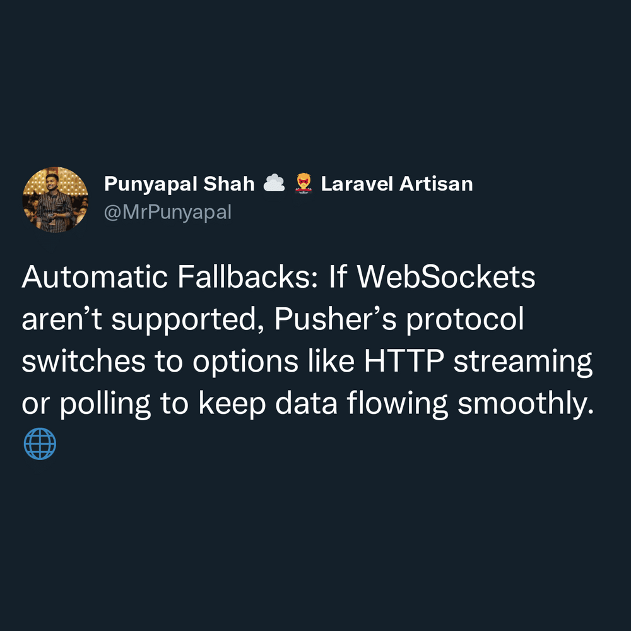Click the word flowing in the tweet
Screen dimensions: 631x631
tap(397, 405)
